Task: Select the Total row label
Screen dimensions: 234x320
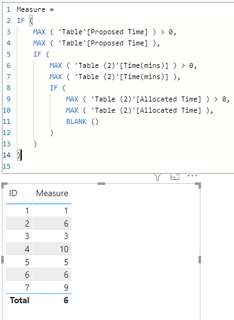Action: (19, 300)
